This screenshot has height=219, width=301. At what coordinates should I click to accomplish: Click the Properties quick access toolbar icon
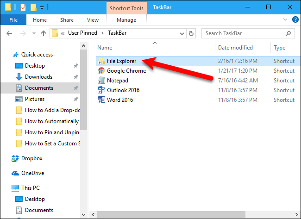coord(23,7)
